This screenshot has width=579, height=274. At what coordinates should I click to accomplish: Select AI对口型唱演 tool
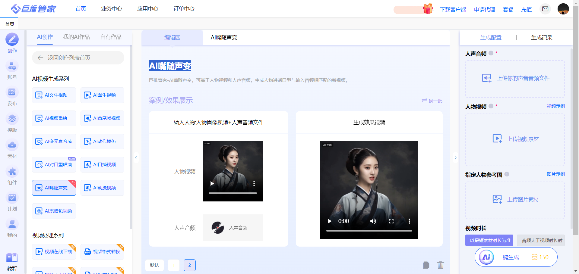54,165
